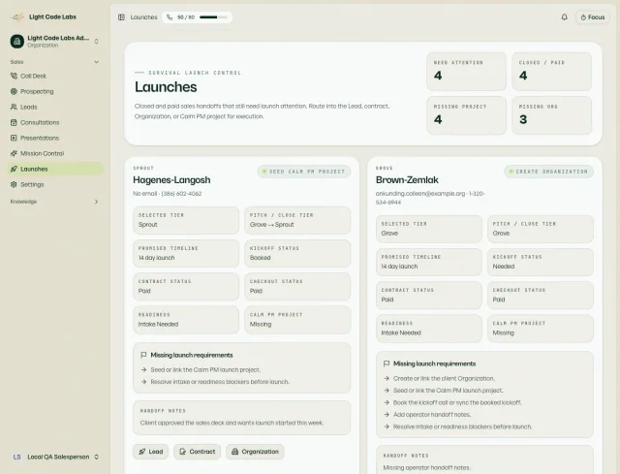Image resolution: width=620 pixels, height=474 pixels.
Task: Click Kickoff Status 'Needed' value
Action: click(x=504, y=267)
